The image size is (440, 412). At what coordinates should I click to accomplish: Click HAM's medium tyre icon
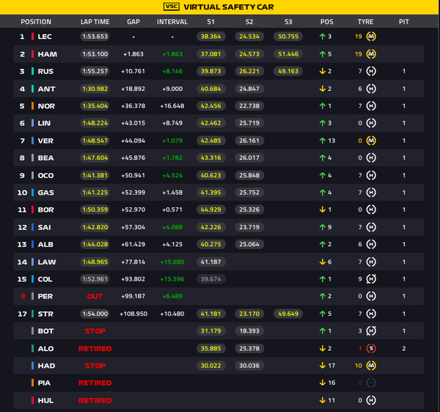point(371,54)
